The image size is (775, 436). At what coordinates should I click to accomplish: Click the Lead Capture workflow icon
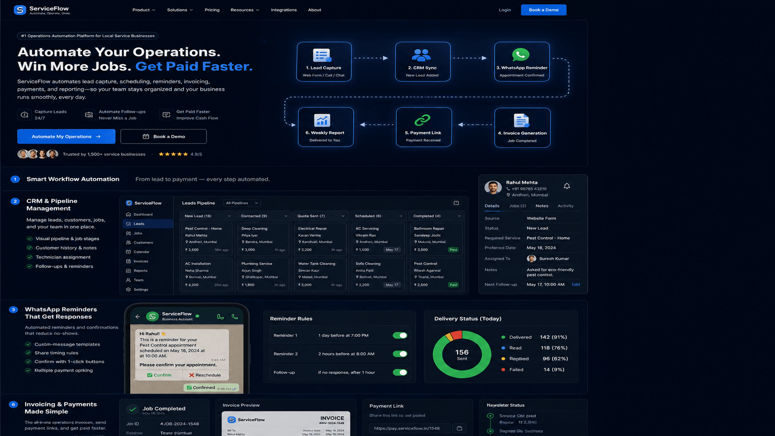click(x=322, y=56)
